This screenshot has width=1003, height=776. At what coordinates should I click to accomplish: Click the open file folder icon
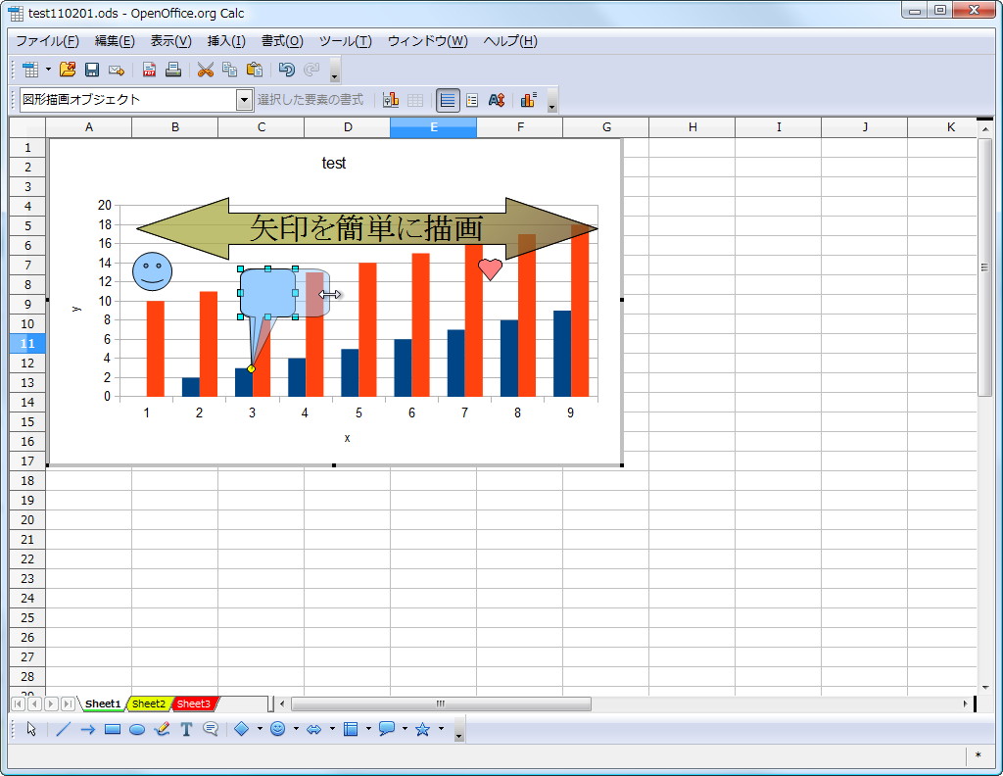click(x=68, y=70)
